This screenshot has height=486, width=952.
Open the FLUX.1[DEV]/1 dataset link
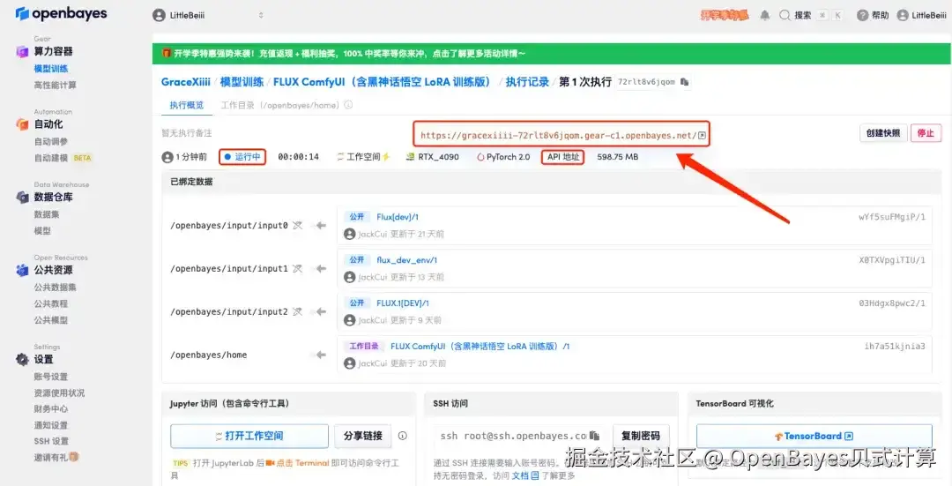point(403,303)
